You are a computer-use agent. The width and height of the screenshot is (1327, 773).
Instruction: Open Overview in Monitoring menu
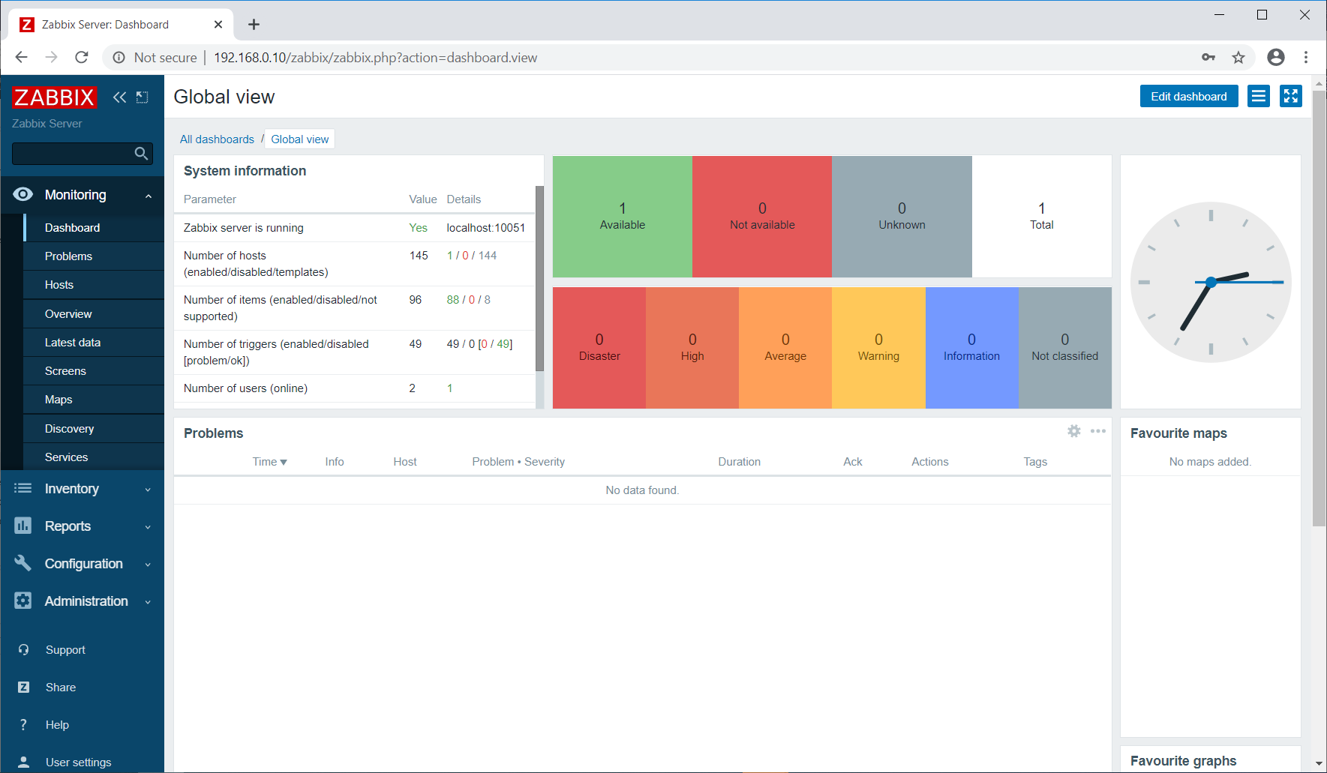(x=94, y=314)
